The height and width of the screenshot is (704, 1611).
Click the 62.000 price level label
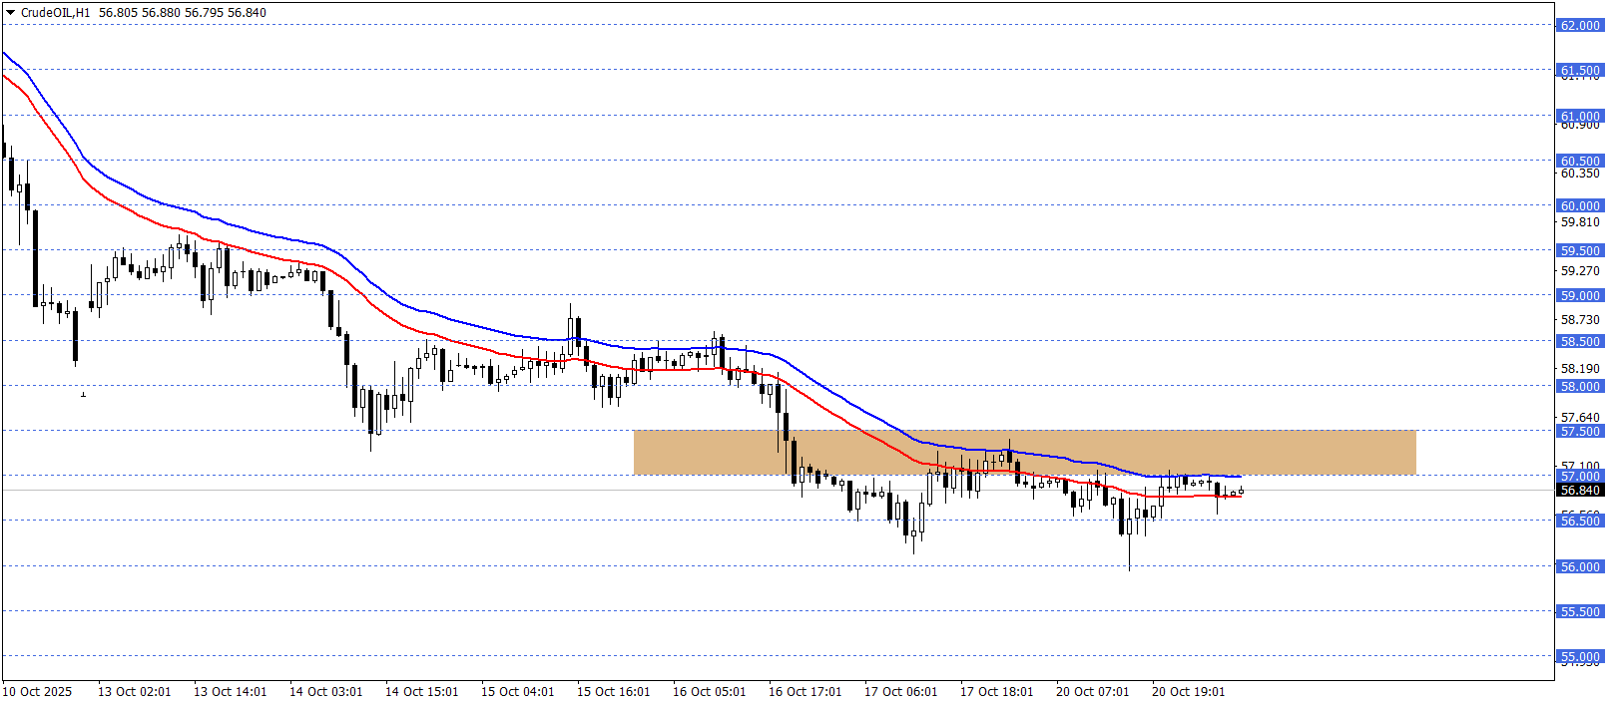click(1580, 26)
